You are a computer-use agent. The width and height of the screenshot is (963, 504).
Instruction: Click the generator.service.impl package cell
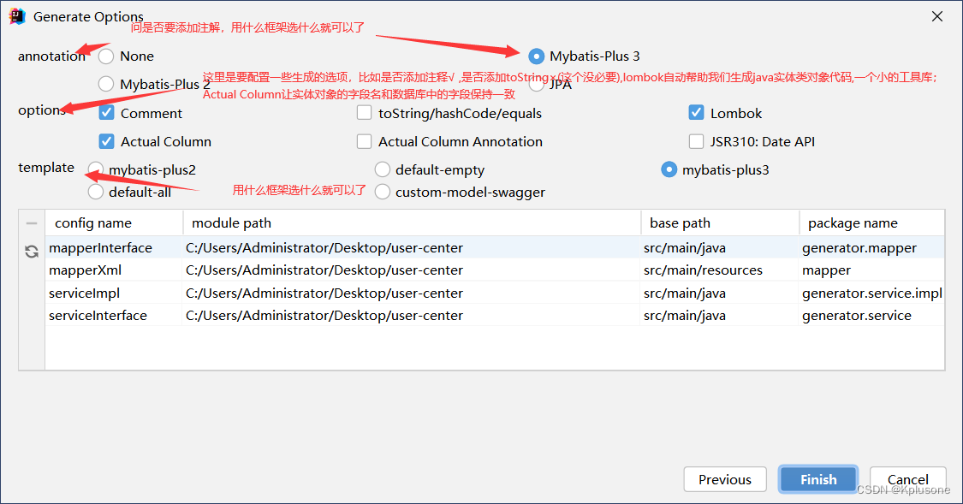[872, 294]
